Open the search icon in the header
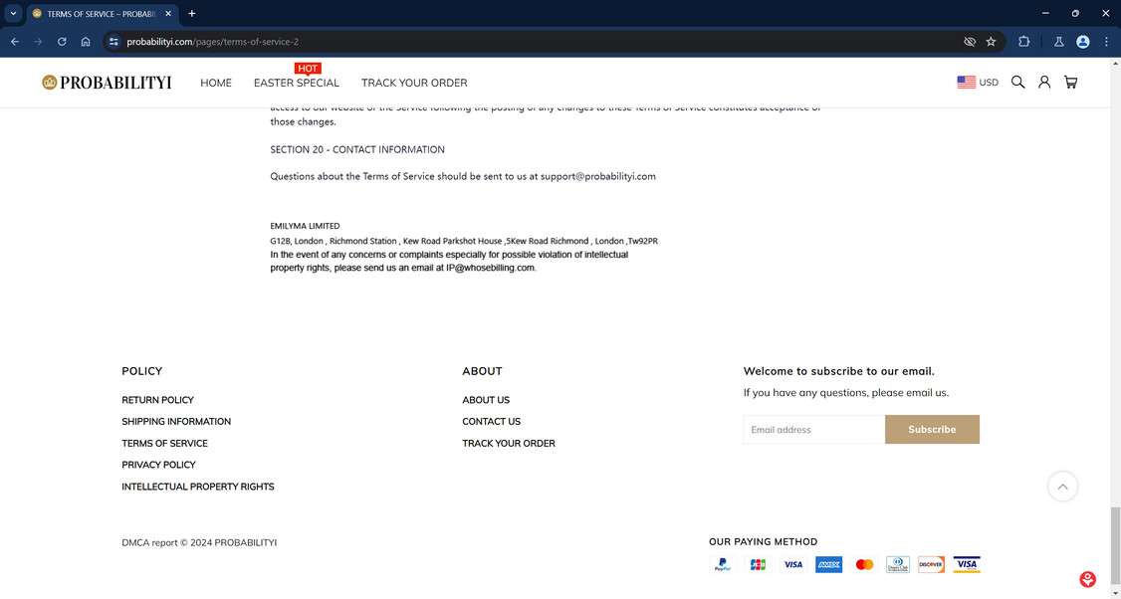This screenshot has height=599, width=1121. tap(1017, 82)
